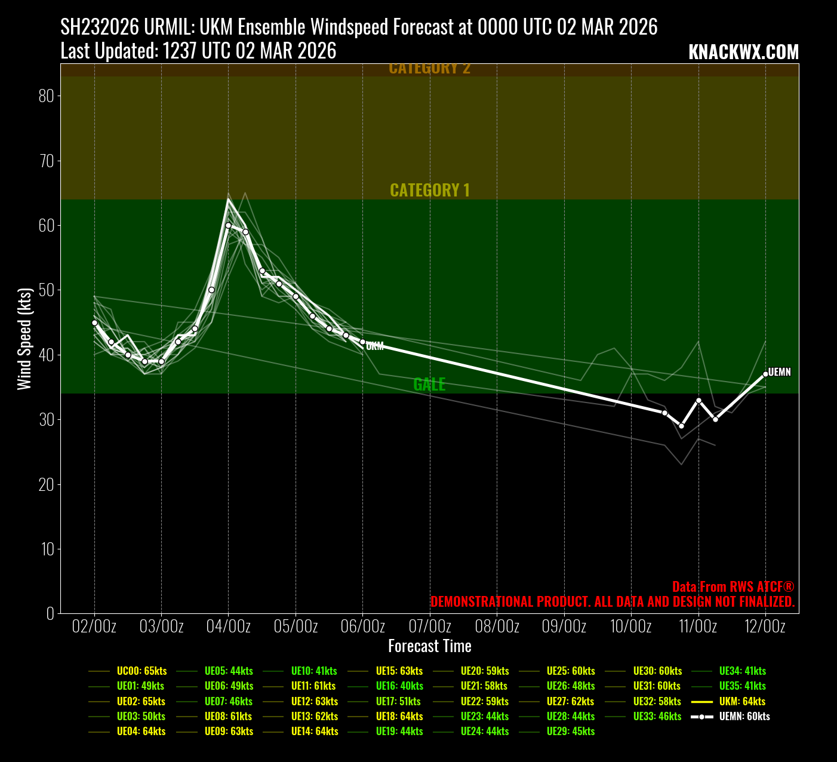The width and height of the screenshot is (837, 762).
Task: Click the 12/00z forecast time tick label
Action: pos(765,626)
